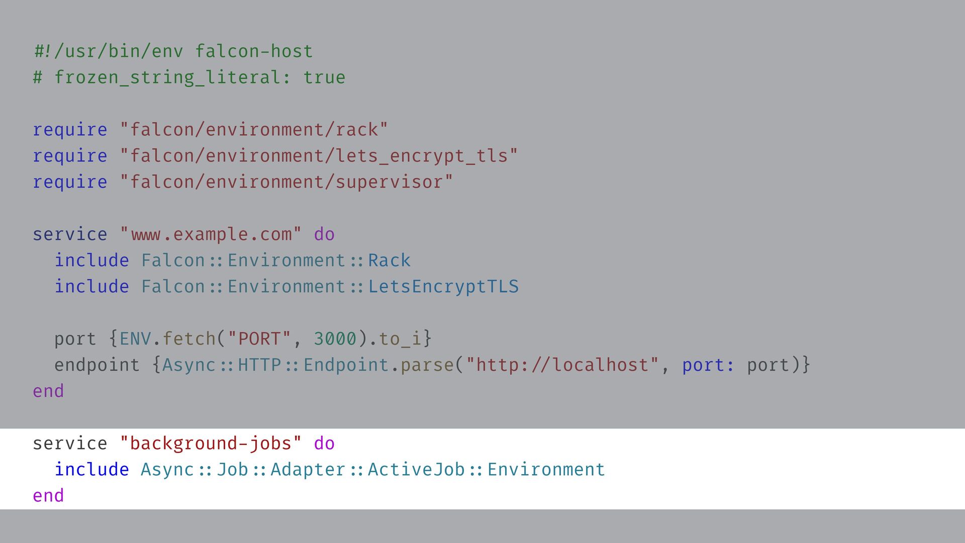Click the end keyword of first service block
Screen dimensions: 965x543
48,391
